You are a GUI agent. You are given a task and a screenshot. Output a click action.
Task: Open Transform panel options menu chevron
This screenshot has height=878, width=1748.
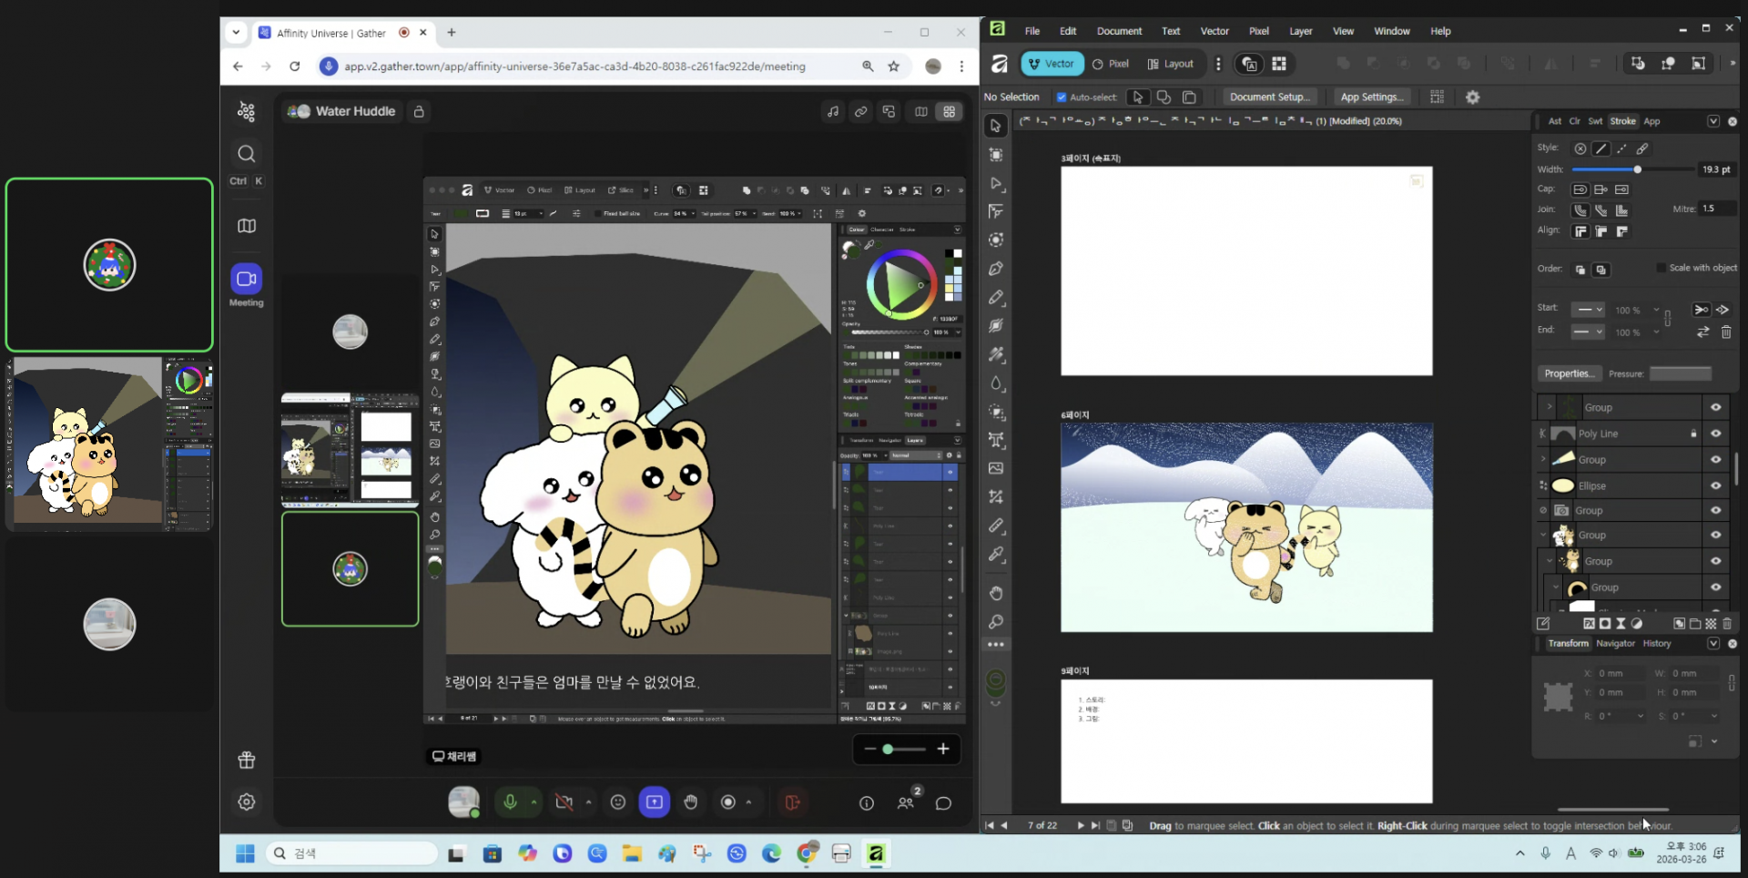[1713, 643]
